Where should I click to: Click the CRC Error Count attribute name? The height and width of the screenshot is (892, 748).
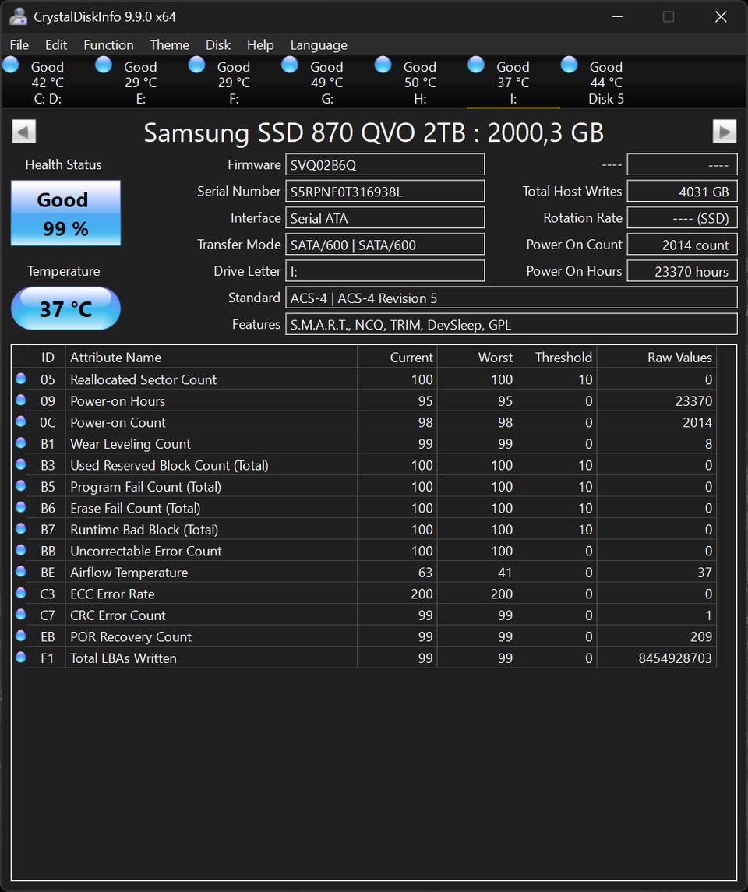118,615
